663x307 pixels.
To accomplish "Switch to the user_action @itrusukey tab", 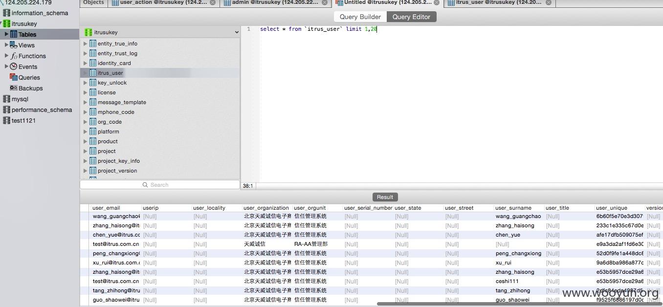I will 164,2.
